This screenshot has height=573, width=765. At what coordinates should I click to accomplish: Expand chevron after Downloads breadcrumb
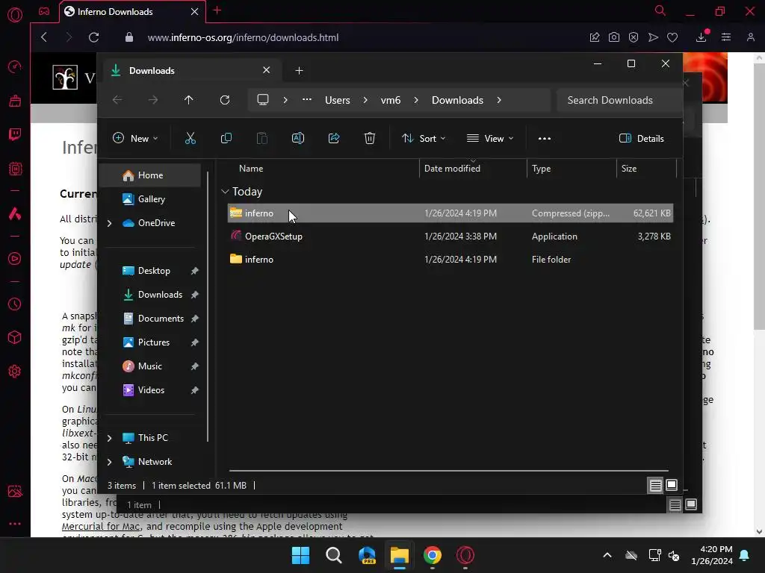[498, 100]
